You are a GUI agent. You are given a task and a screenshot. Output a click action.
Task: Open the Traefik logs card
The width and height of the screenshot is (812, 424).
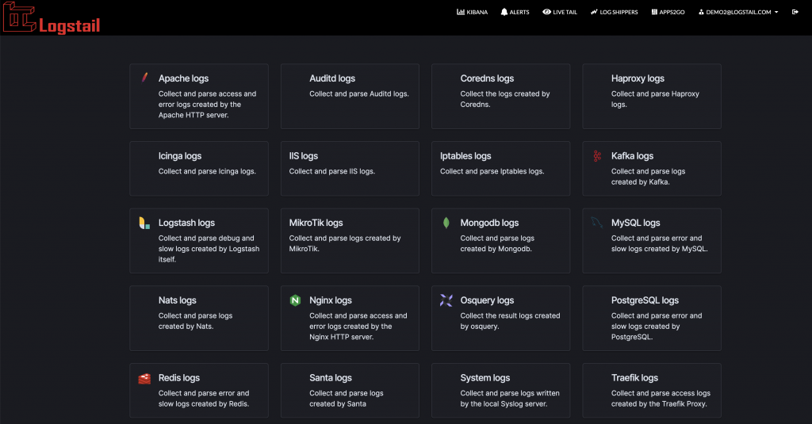pyautogui.click(x=652, y=390)
